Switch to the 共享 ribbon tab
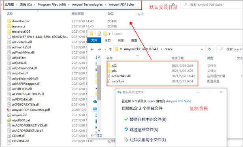243x147 pixels. click(121, 40)
